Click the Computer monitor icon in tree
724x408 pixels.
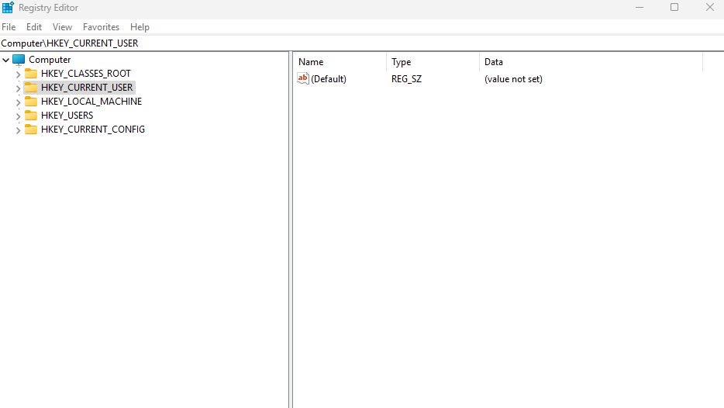click(x=19, y=60)
